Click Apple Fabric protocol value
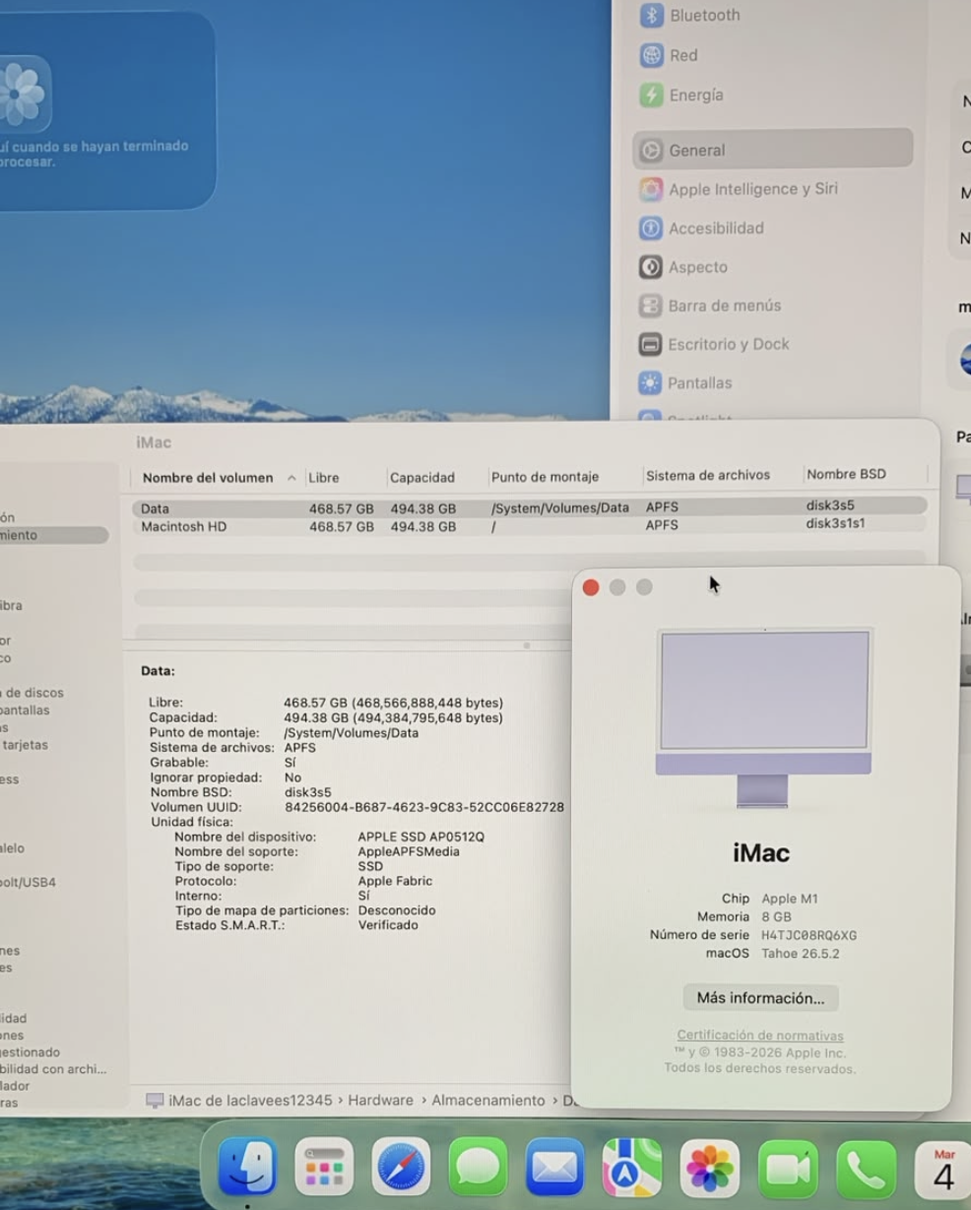Screen dimensions: 971x1210 [x=395, y=881]
